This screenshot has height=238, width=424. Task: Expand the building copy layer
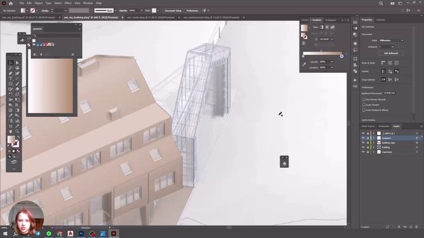click(374, 143)
